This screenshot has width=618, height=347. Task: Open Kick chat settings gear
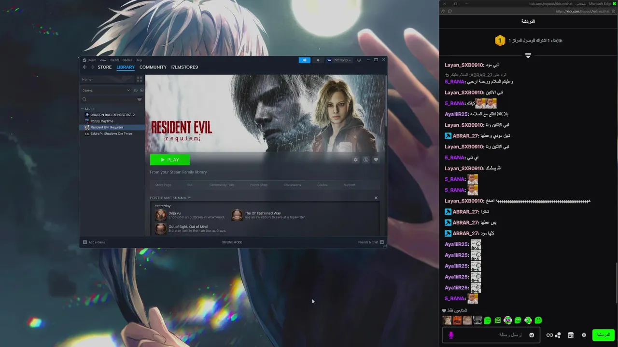pos(584,335)
